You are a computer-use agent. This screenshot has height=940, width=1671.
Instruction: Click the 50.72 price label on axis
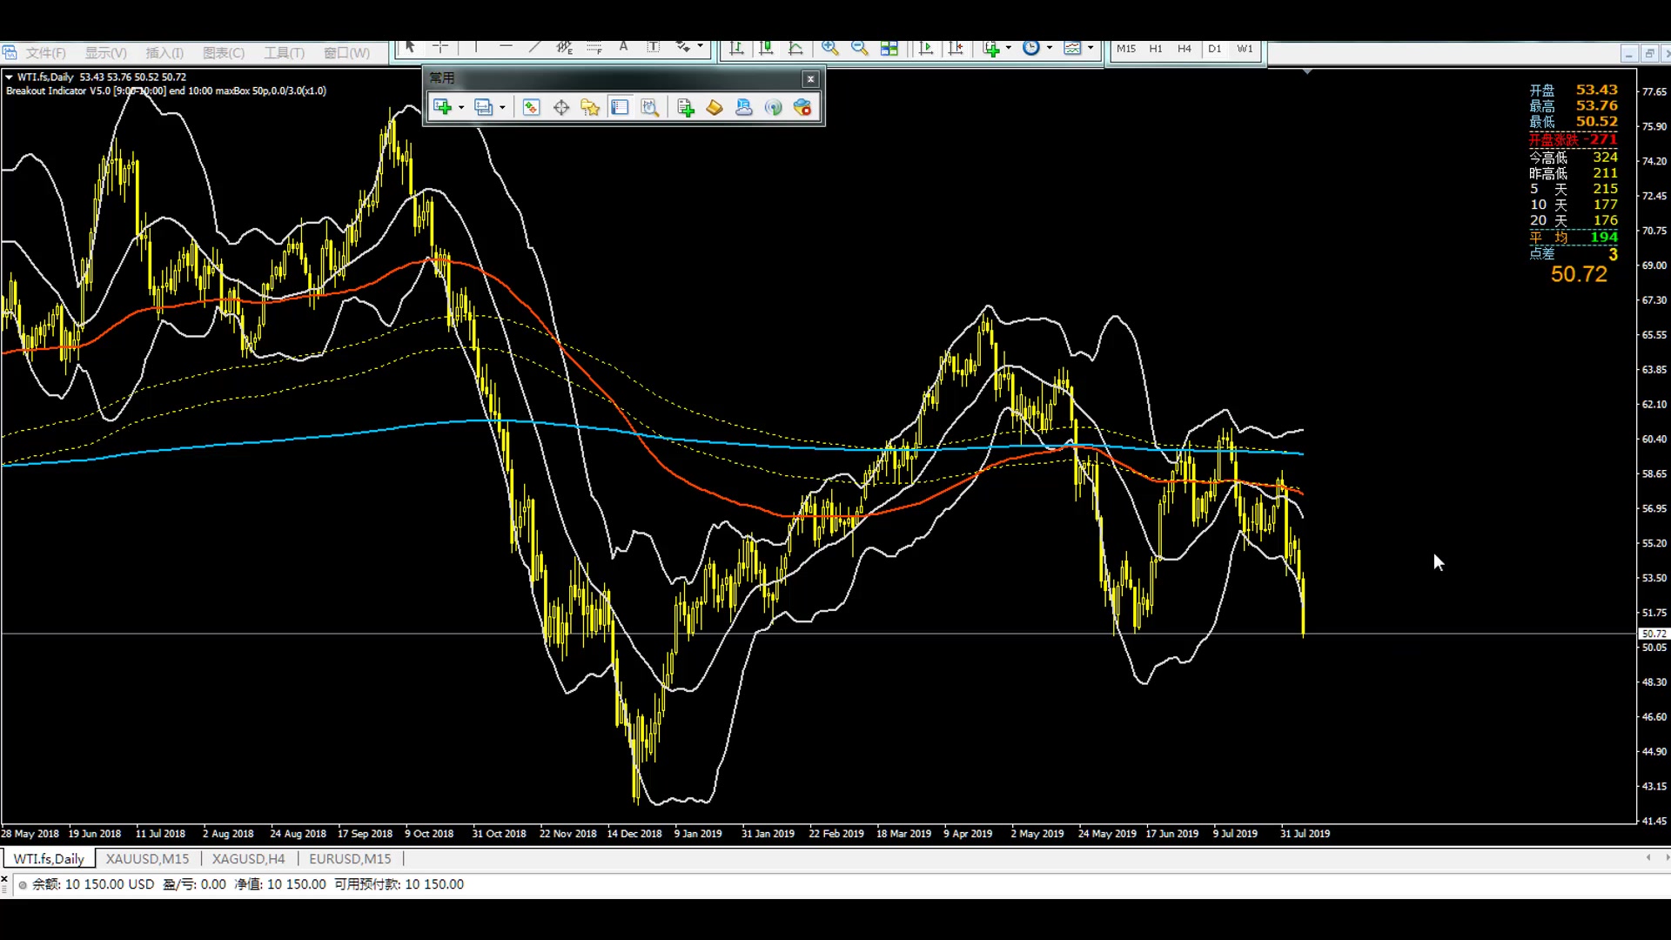tap(1654, 634)
